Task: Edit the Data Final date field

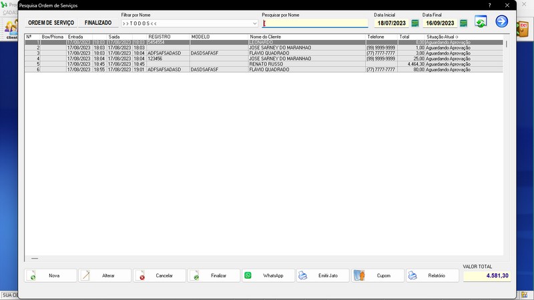Action: [x=440, y=23]
